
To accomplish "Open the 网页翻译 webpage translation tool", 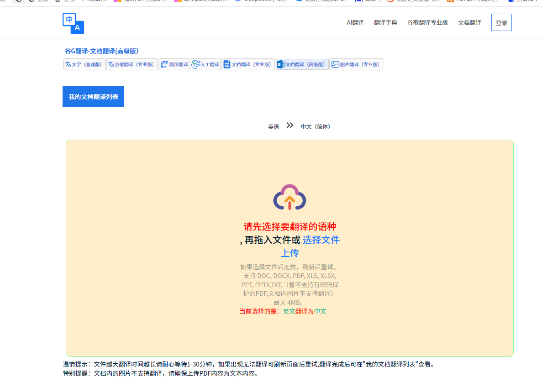I will pos(174,65).
